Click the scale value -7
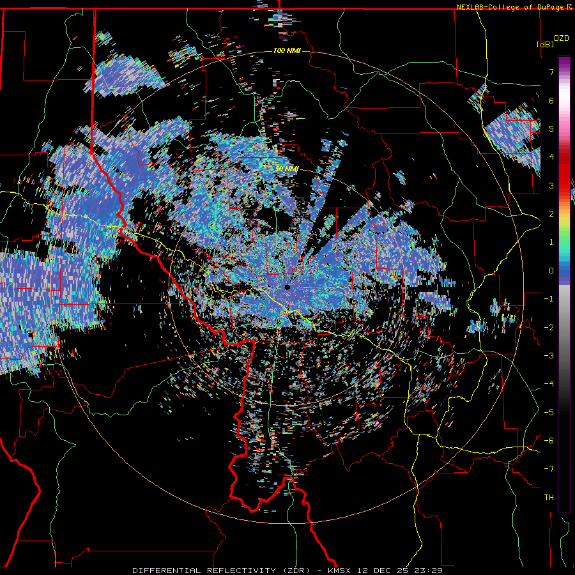Screen dimensions: 575x575 (x=549, y=469)
